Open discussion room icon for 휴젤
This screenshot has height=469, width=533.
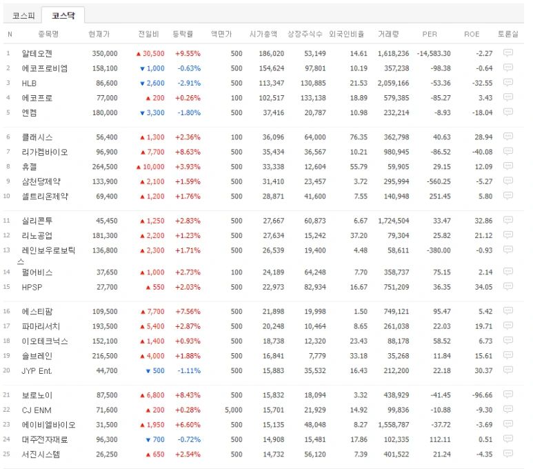point(508,166)
